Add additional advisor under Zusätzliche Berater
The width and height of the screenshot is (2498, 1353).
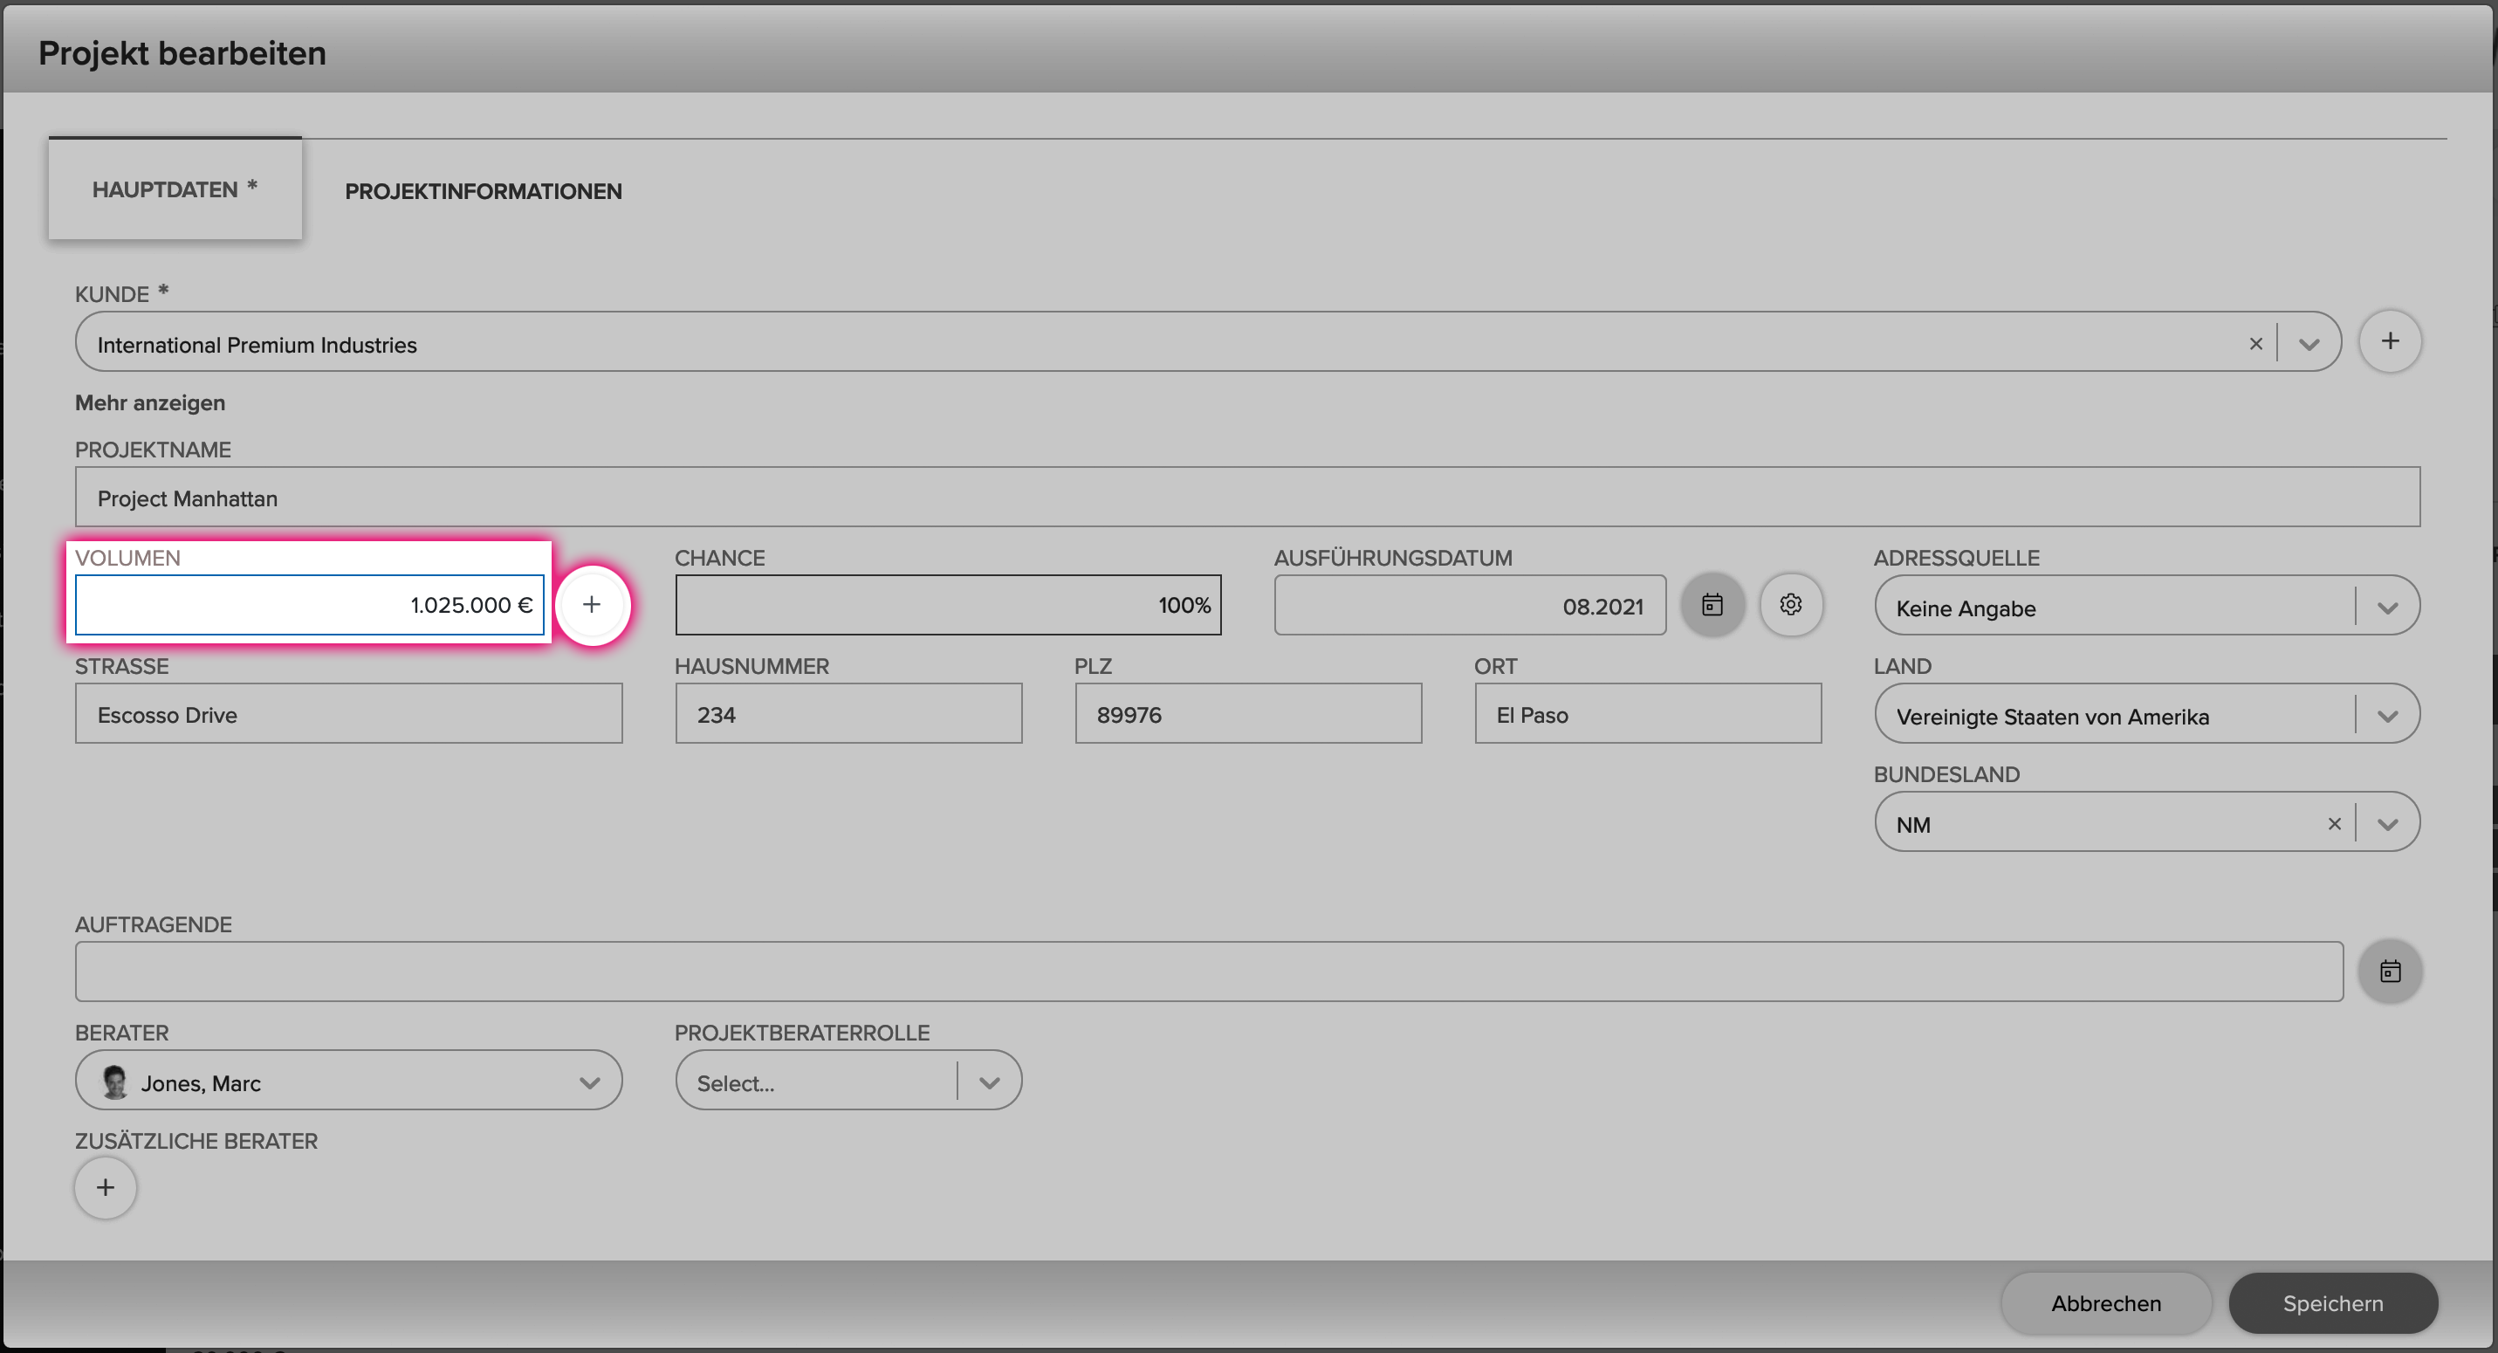click(x=106, y=1187)
